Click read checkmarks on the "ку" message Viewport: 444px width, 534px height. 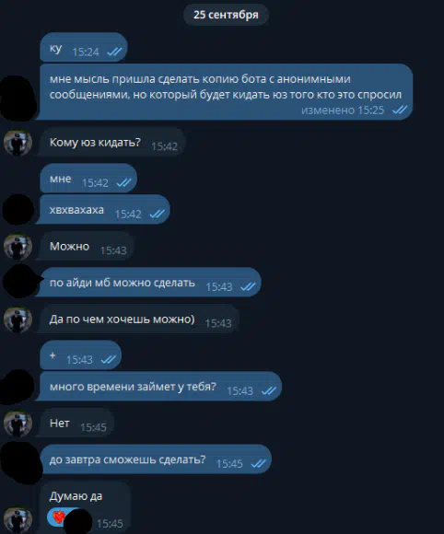pos(114,52)
